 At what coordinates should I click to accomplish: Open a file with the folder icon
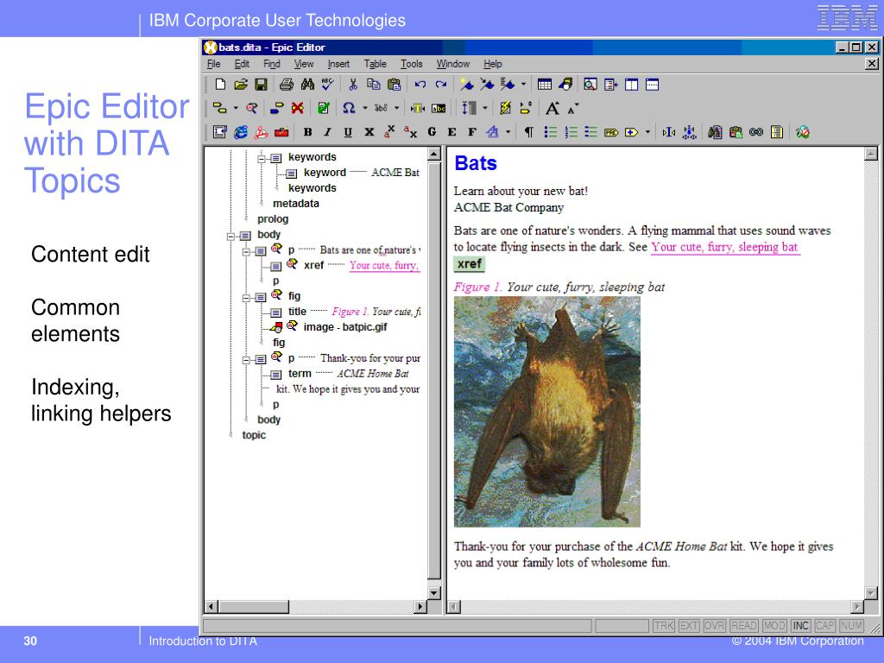(x=241, y=85)
